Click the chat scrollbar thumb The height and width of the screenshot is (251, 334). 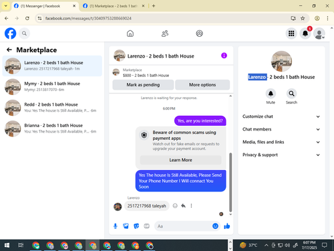[x=230, y=182]
